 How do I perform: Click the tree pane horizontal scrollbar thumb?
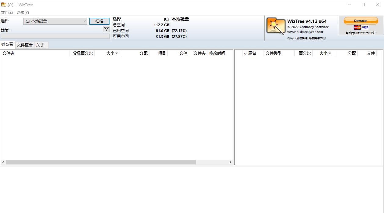(x=101, y=162)
